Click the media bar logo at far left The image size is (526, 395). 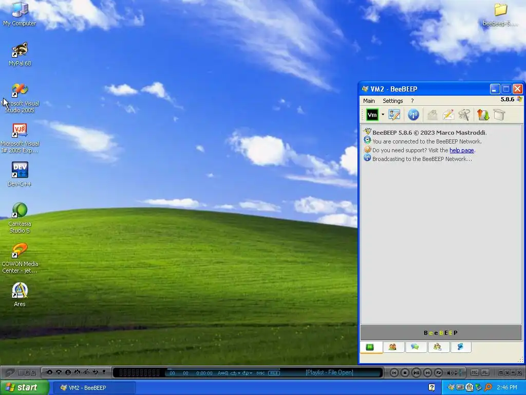click(x=10, y=372)
